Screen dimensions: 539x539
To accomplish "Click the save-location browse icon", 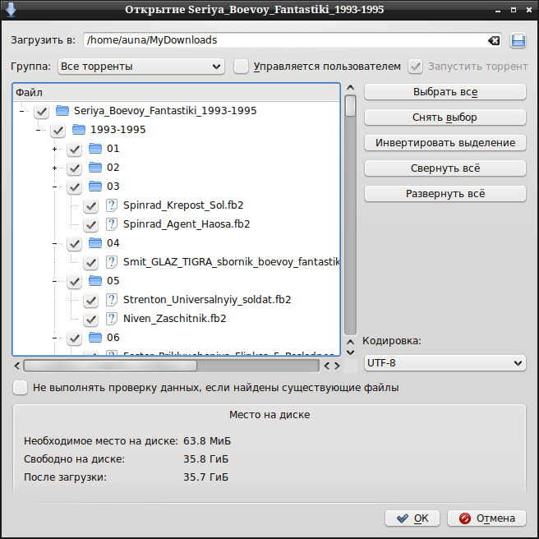I will pos(518,40).
